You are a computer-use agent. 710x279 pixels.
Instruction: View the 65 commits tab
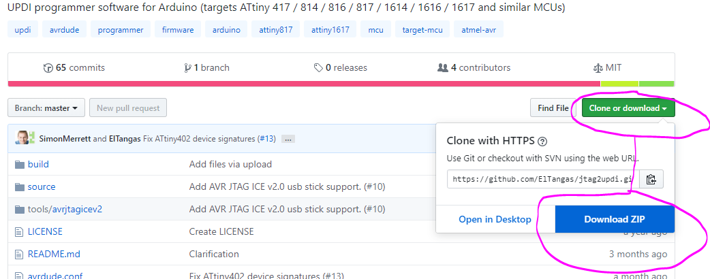tap(74, 67)
